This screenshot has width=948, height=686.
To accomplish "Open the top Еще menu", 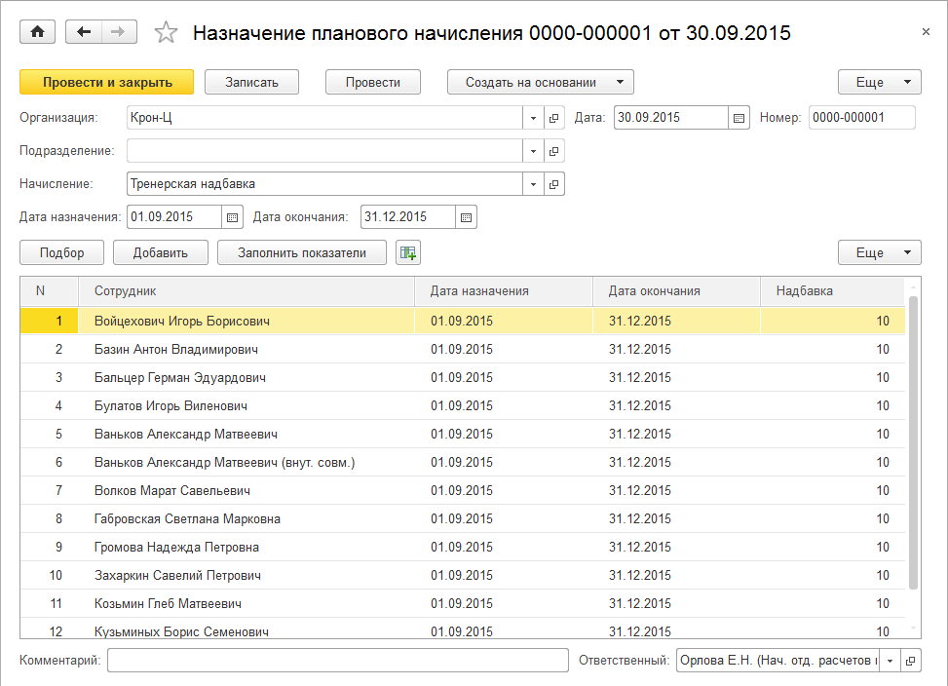I will (x=879, y=82).
